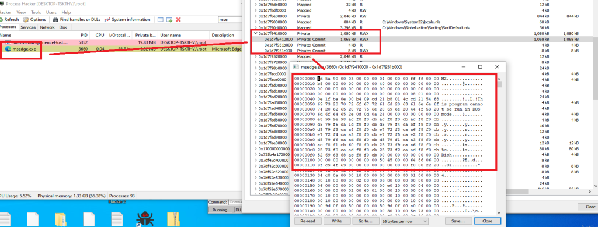Click the Physical memory status bar entry
Image resolution: width=598 pixels, height=227 pixels.
click(71, 196)
